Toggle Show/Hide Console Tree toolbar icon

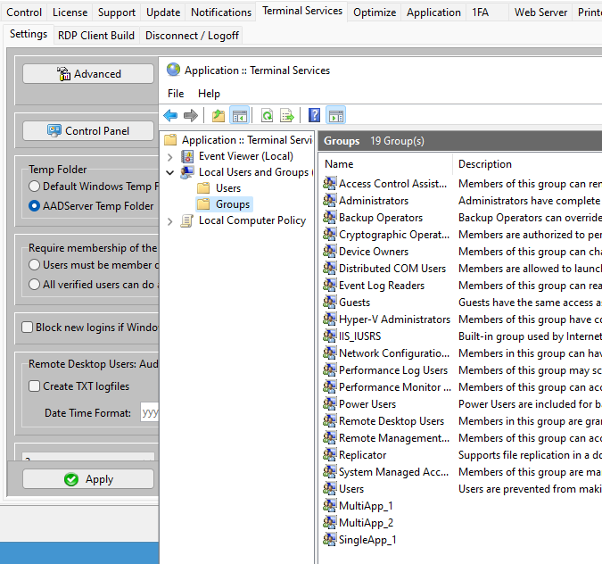point(239,115)
